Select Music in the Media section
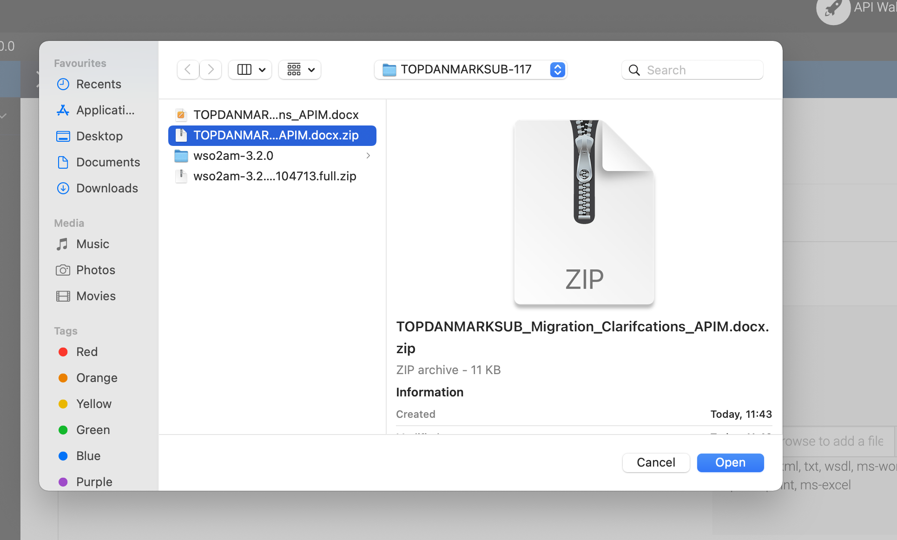The image size is (897, 540). tap(82, 244)
